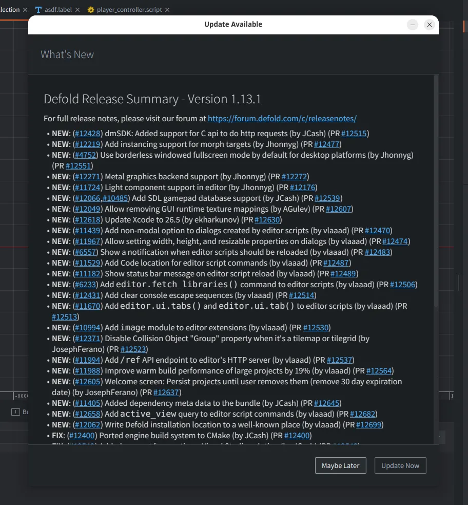Open issue link #12219
Image resolution: width=468 pixels, height=505 pixels.
87,144
